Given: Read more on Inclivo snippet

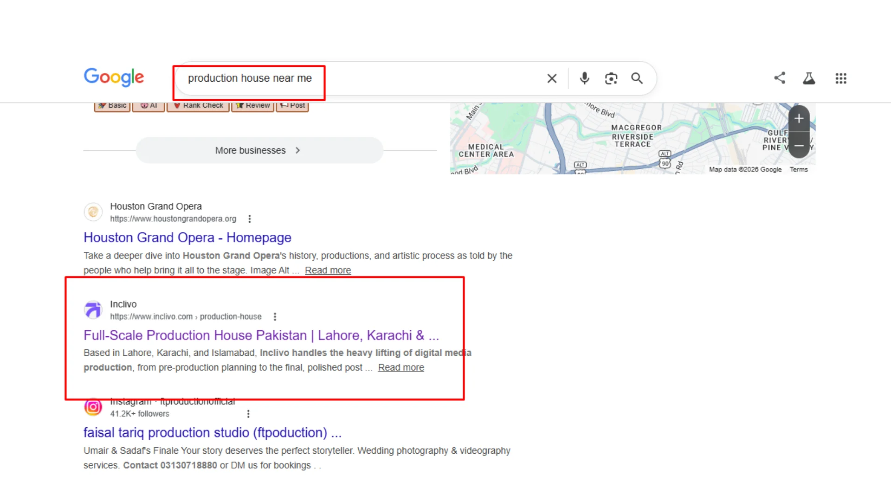Looking at the screenshot, I should (x=401, y=368).
